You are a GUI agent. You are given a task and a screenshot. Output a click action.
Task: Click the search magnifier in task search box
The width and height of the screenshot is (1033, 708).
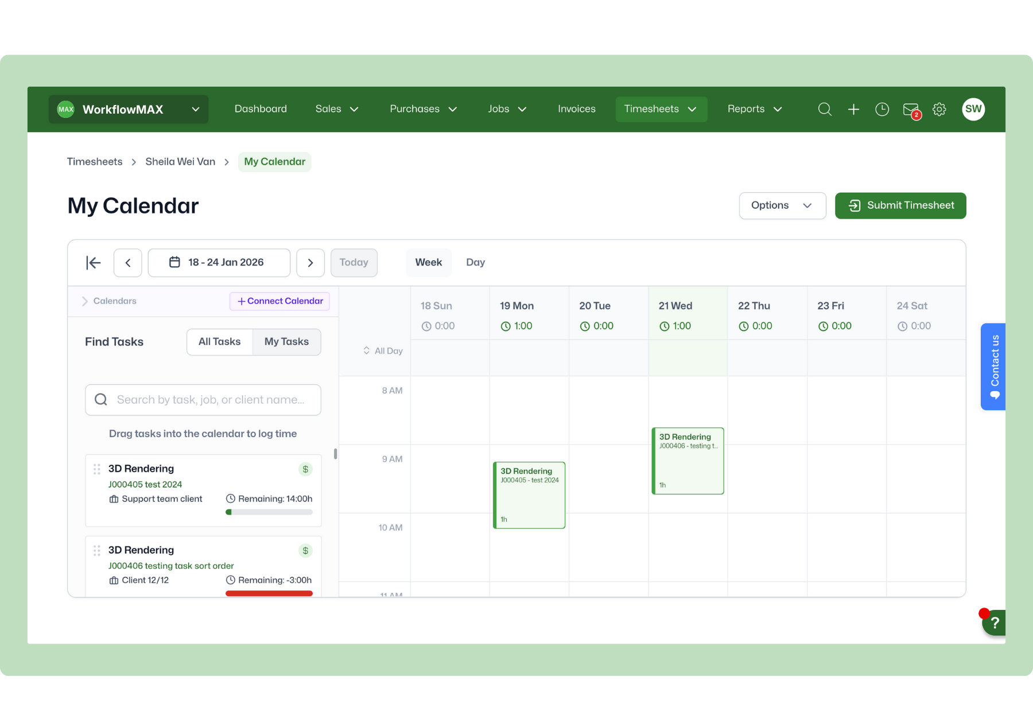coord(101,399)
